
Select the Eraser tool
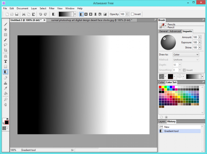click(5, 78)
